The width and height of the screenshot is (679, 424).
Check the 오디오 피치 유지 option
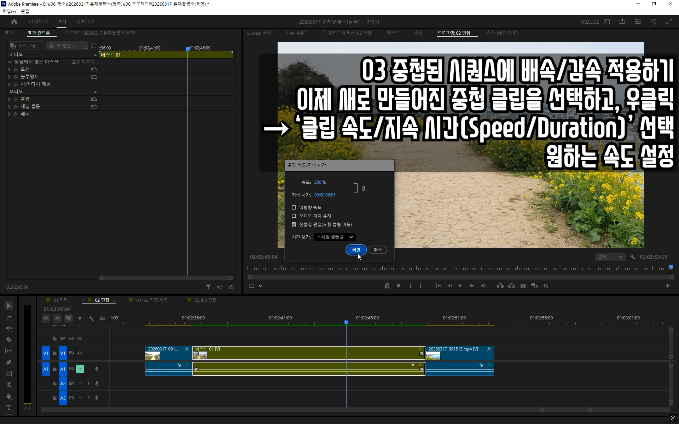[294, 216]
